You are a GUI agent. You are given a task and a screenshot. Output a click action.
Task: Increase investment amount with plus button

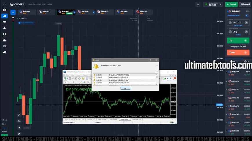246,32
